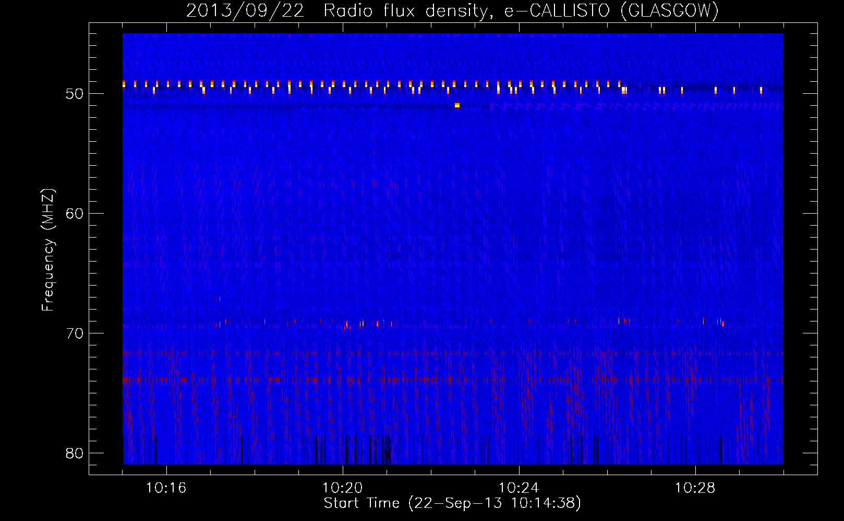Click the 10:24 time tick label
This screenshot has width=844, height=521.
[519, 488]
